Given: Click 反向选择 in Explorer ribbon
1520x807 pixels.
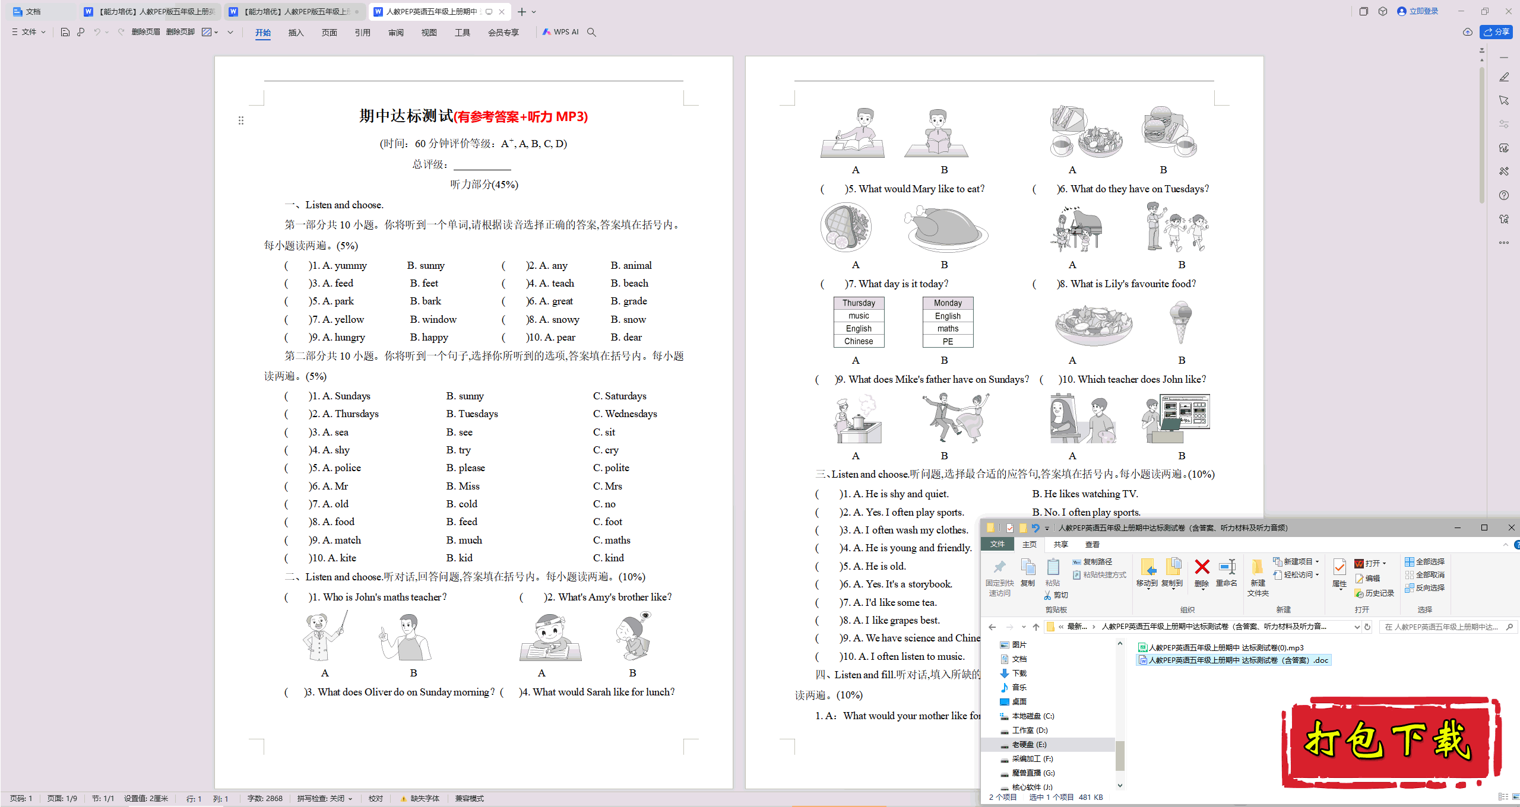Looking at the screenshot, I should click(x=1424, y=588).
